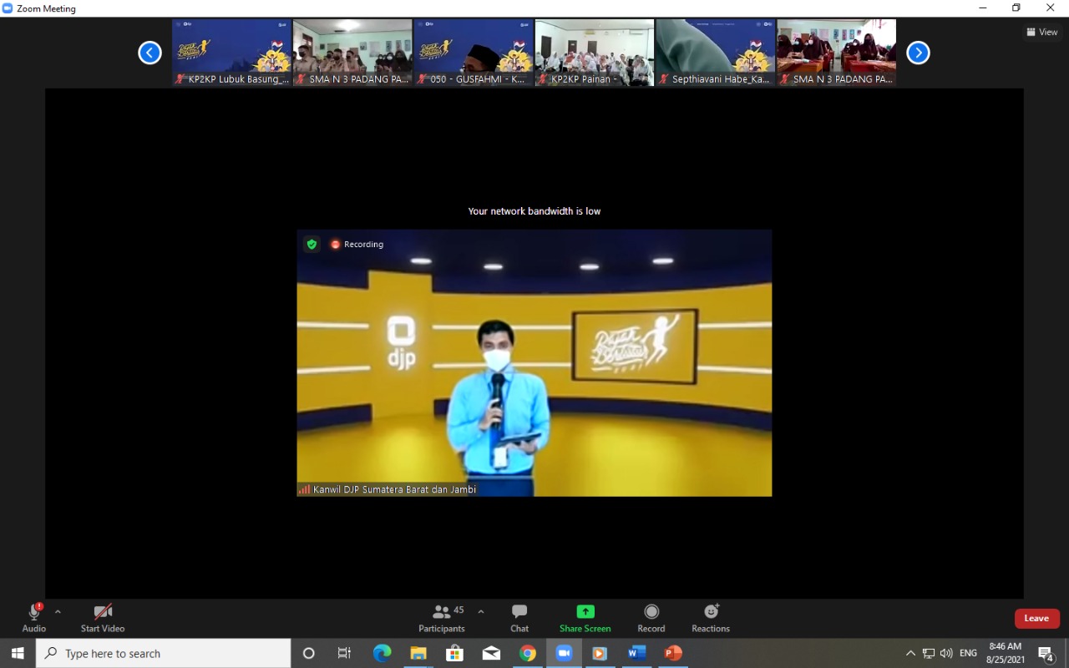Open the Participants list

pyautogui.click(x=442, y=618)
